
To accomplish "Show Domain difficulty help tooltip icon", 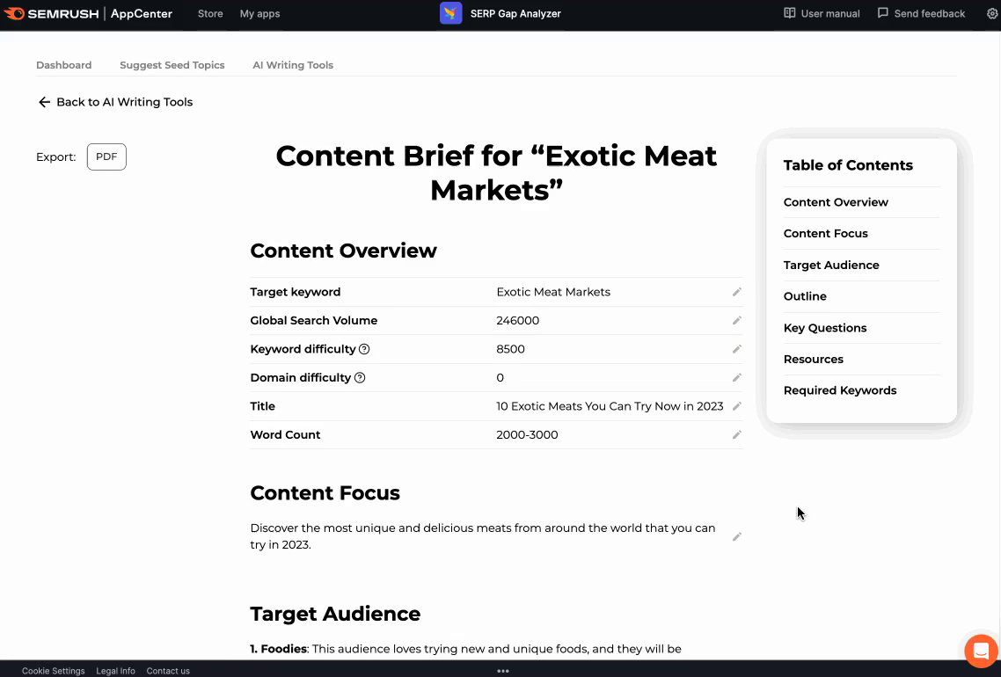I will 360,378.
